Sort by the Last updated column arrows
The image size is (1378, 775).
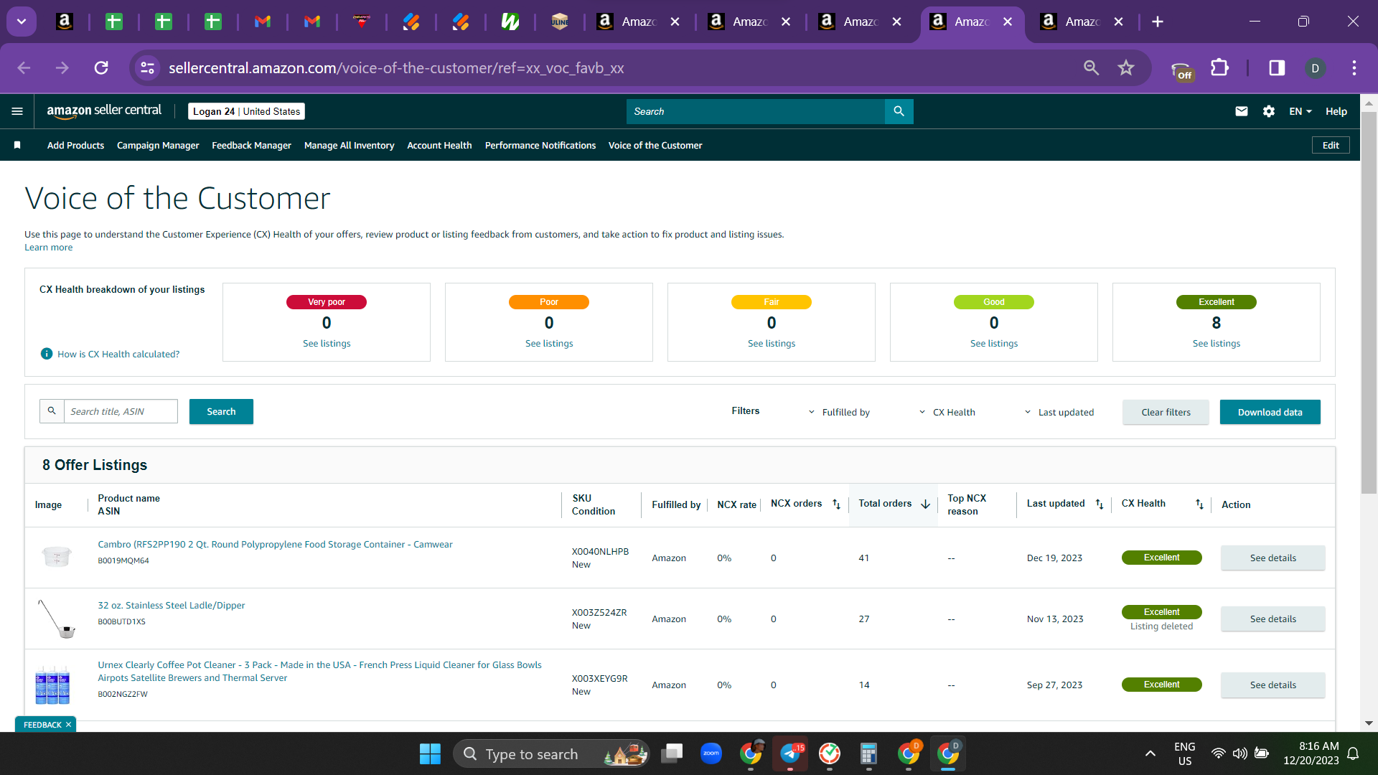point(1100,504)
